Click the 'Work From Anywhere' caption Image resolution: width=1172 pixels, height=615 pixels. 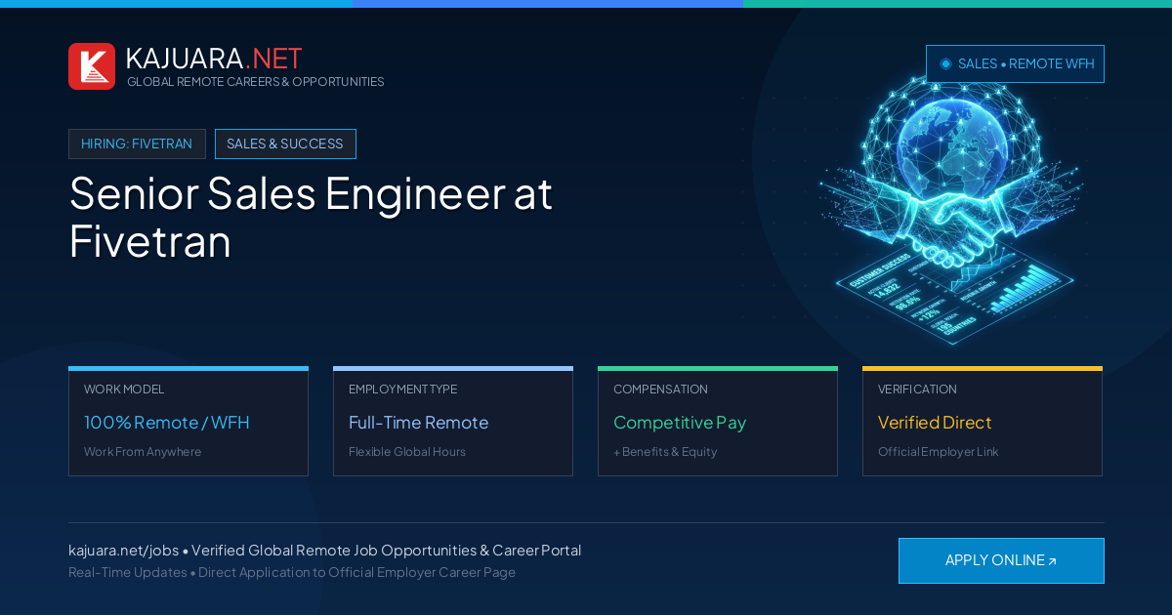coord(143,452)
